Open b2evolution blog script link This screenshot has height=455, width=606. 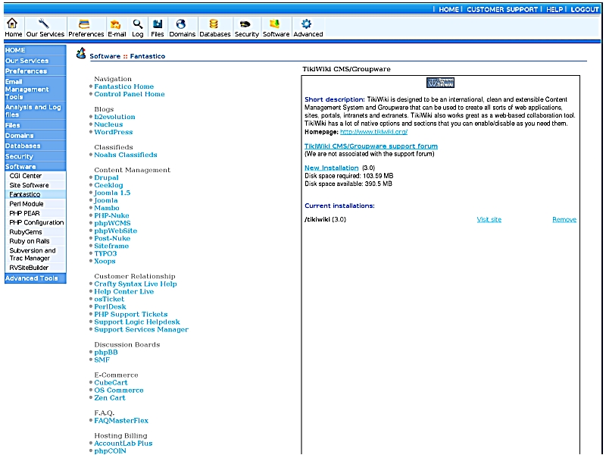coord(115,117)
